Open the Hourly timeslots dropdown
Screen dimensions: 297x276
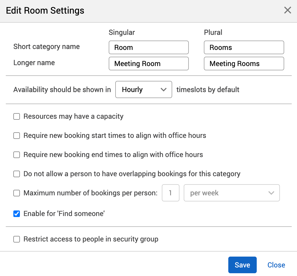click(x=143, y=89)
